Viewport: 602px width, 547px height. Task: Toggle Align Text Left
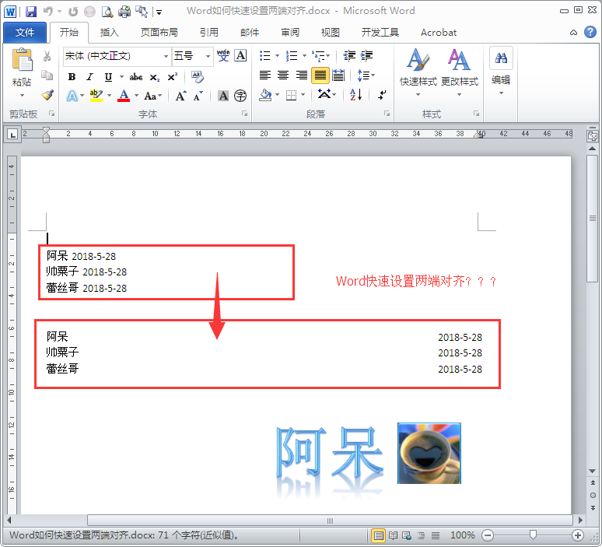(x=265, y=75)
